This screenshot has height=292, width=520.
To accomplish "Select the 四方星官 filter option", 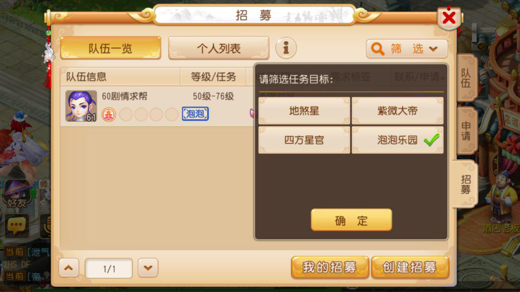I will [x=304, y=140].
